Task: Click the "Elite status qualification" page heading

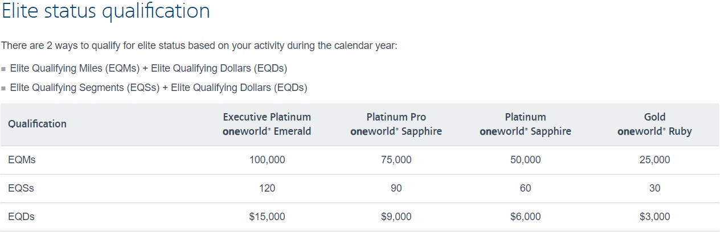Action: coord(105,11)
